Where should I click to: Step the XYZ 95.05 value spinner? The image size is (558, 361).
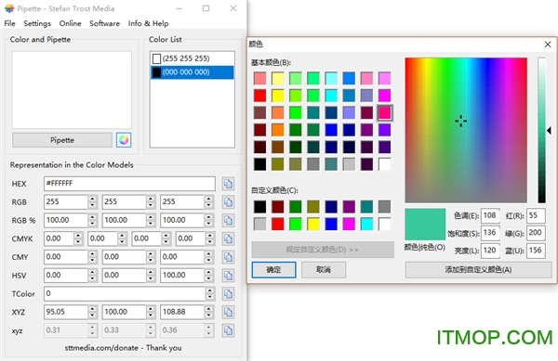point(92,313)
